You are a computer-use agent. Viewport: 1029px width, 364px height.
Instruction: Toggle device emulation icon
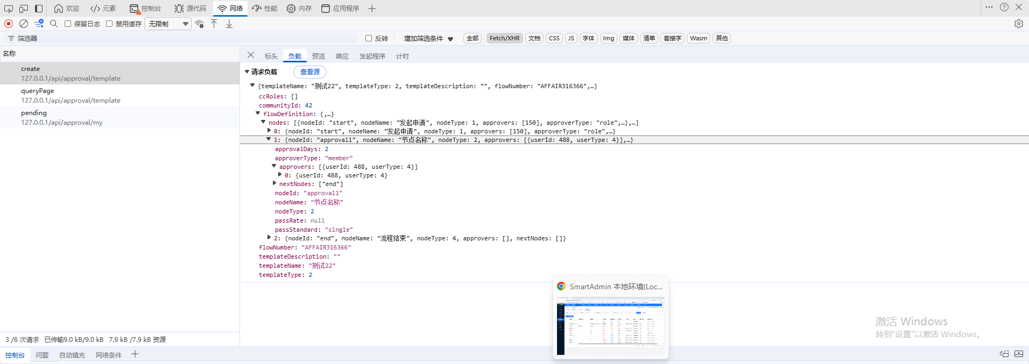click(x=24, y=9)
